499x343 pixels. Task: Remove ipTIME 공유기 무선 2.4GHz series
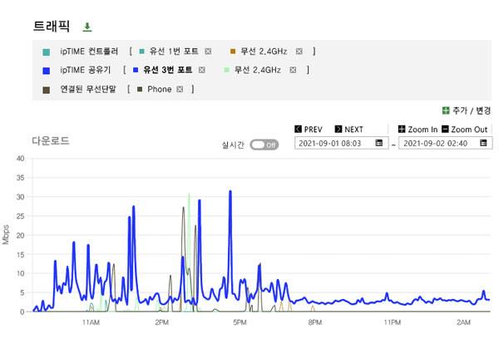tap(293, 70)
